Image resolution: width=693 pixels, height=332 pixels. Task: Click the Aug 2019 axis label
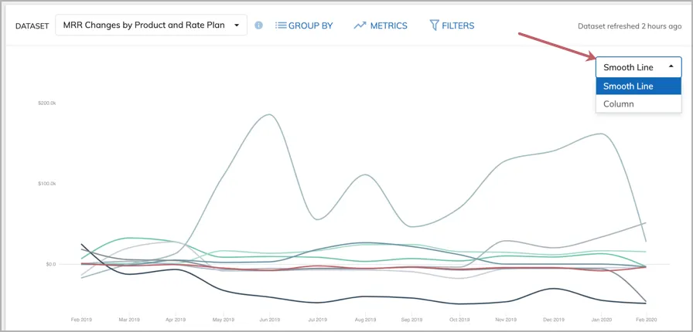click(x=366, y=319)
